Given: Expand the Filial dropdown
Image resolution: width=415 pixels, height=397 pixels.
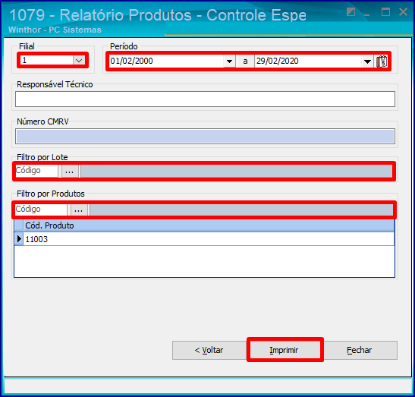Looking at the screenshot, I should click(x=79, y=61).
